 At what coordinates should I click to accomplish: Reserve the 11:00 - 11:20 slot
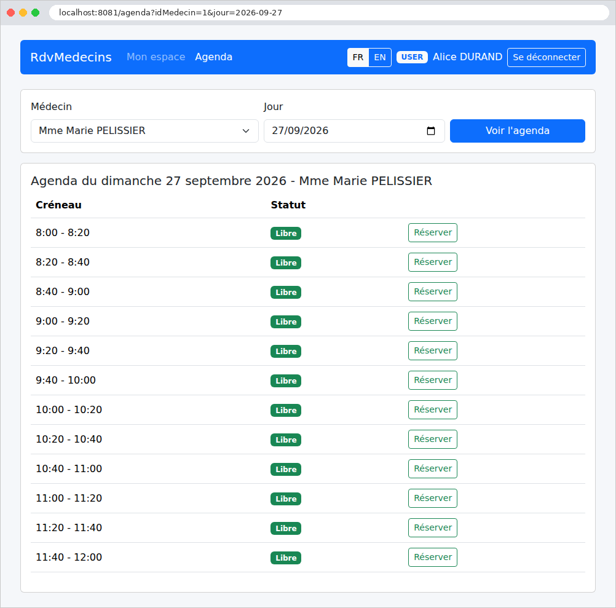click(x=433, y=497)
